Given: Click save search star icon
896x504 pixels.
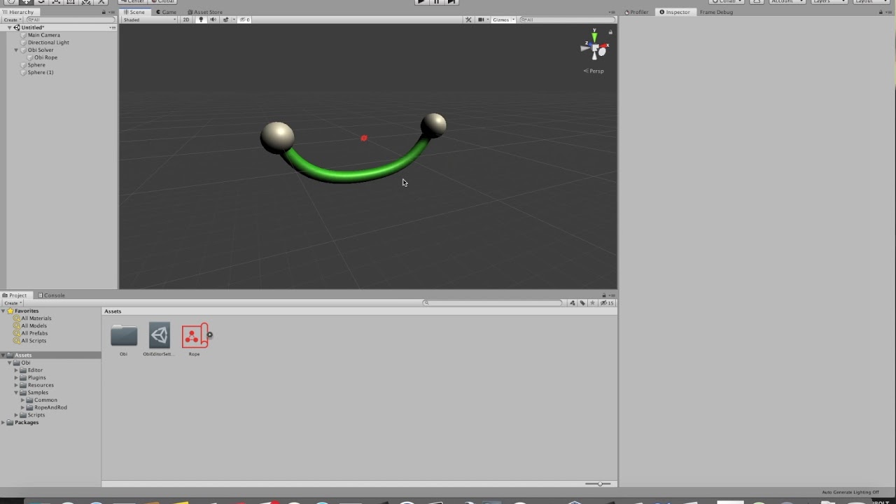Looking at the screenshot, I should coord(592,303).
